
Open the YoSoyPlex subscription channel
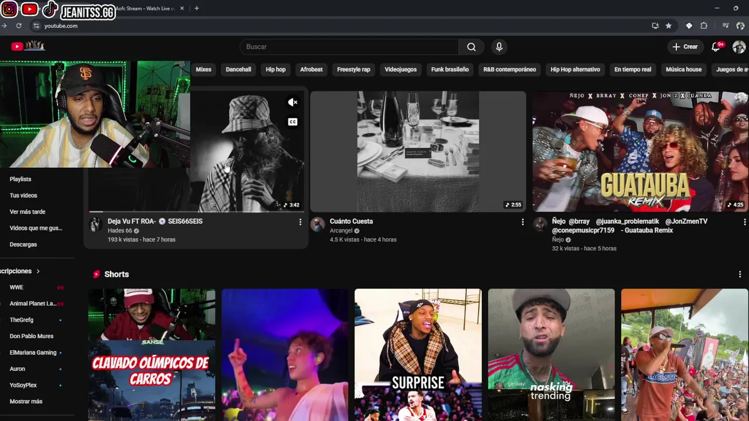[23, 385]
